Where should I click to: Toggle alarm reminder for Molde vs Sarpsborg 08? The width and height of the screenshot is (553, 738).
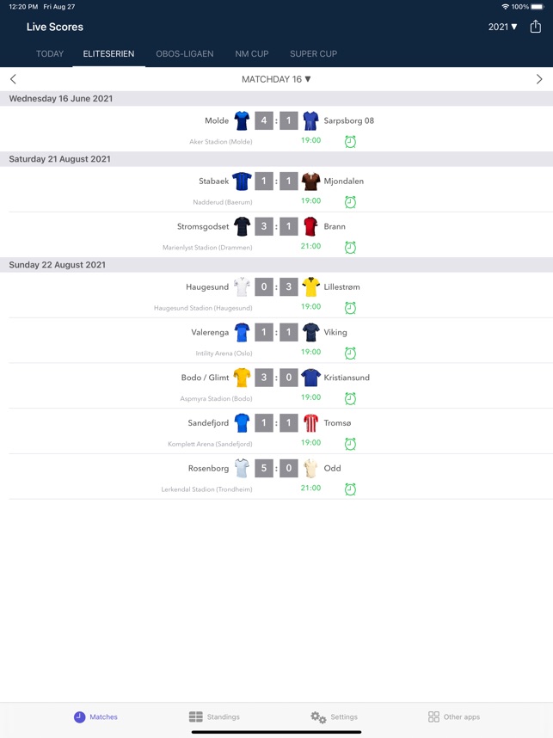(x=350, y=141)
